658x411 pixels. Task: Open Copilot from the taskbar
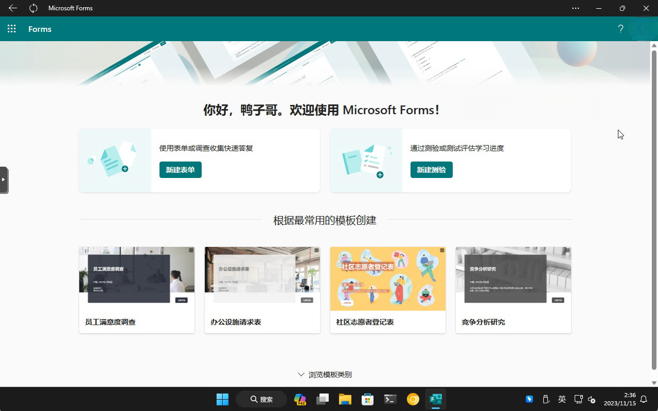(x=300, y=399)
